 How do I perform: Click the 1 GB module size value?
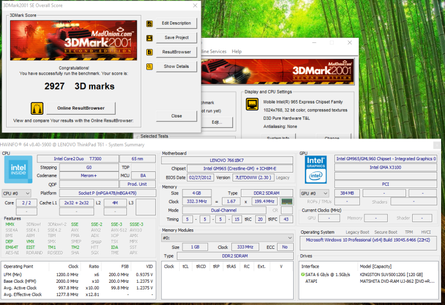click(195, 247)
